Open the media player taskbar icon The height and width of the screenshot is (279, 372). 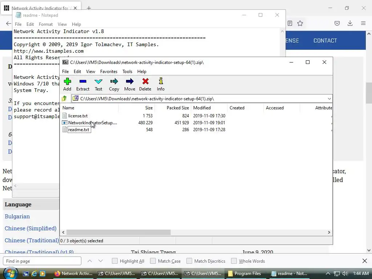(x=43, y=274)
